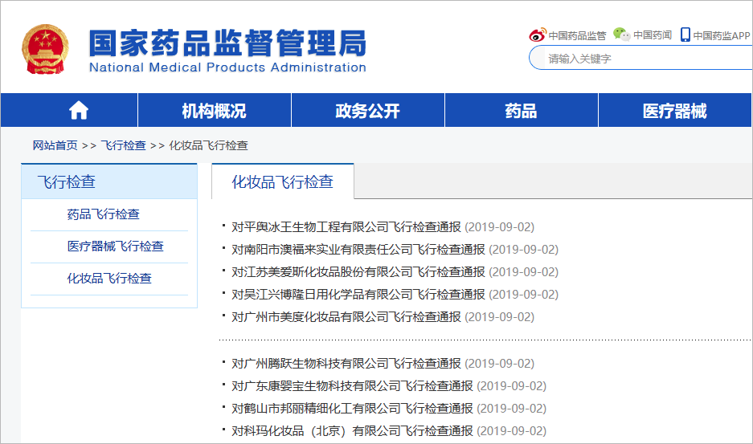
Task: Open the Weibo 中国药品监管 icon
Action: tap(538, 35)
